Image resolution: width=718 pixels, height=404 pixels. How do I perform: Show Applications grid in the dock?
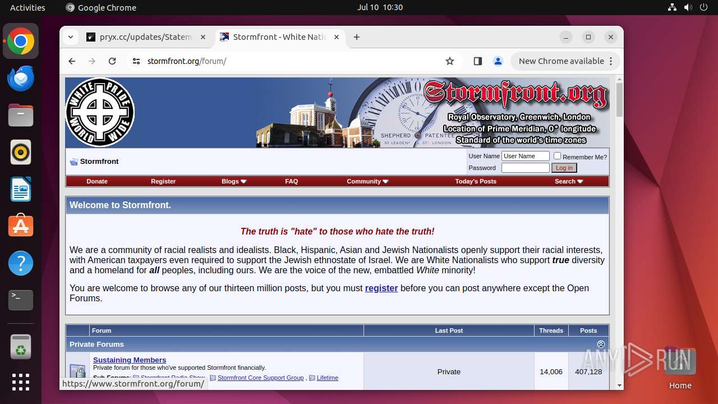point(21,382)
